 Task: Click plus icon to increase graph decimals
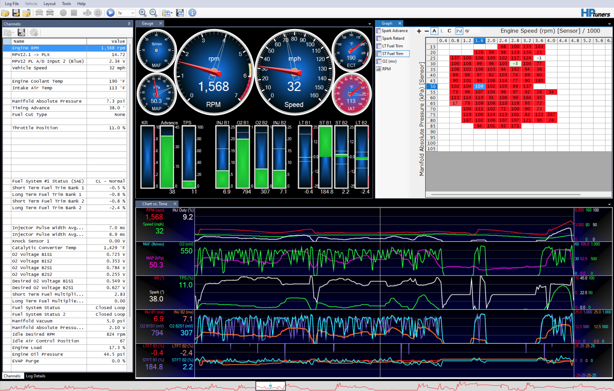pyautogui.click(x=419, y=31)
